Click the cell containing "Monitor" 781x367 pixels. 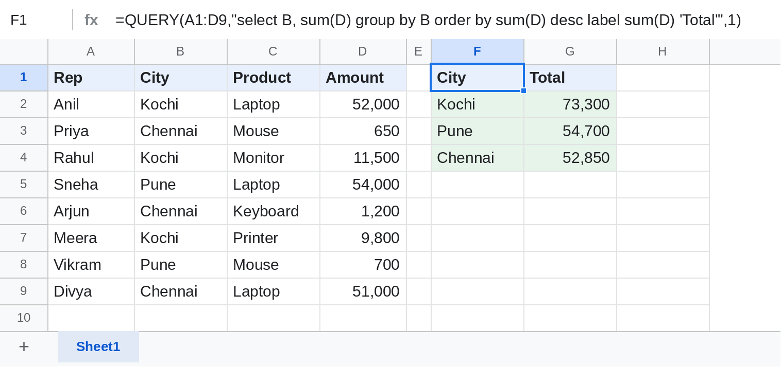point(274,158)
